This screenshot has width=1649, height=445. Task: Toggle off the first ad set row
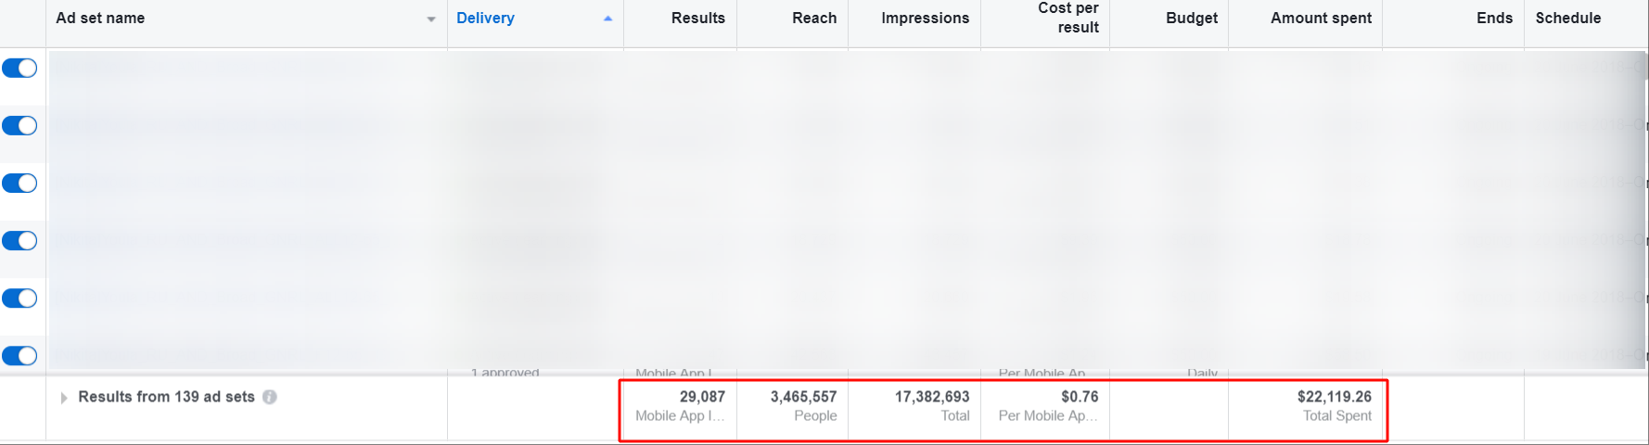click(19, 69)
